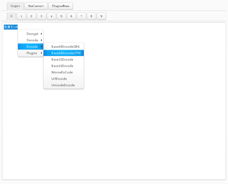Choose UnicodeEncode option

point(63,85)
